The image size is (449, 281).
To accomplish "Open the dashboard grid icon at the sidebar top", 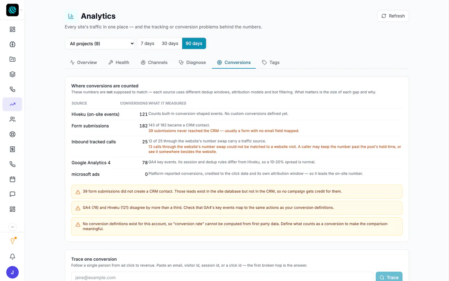I will [x=12, y=29].
